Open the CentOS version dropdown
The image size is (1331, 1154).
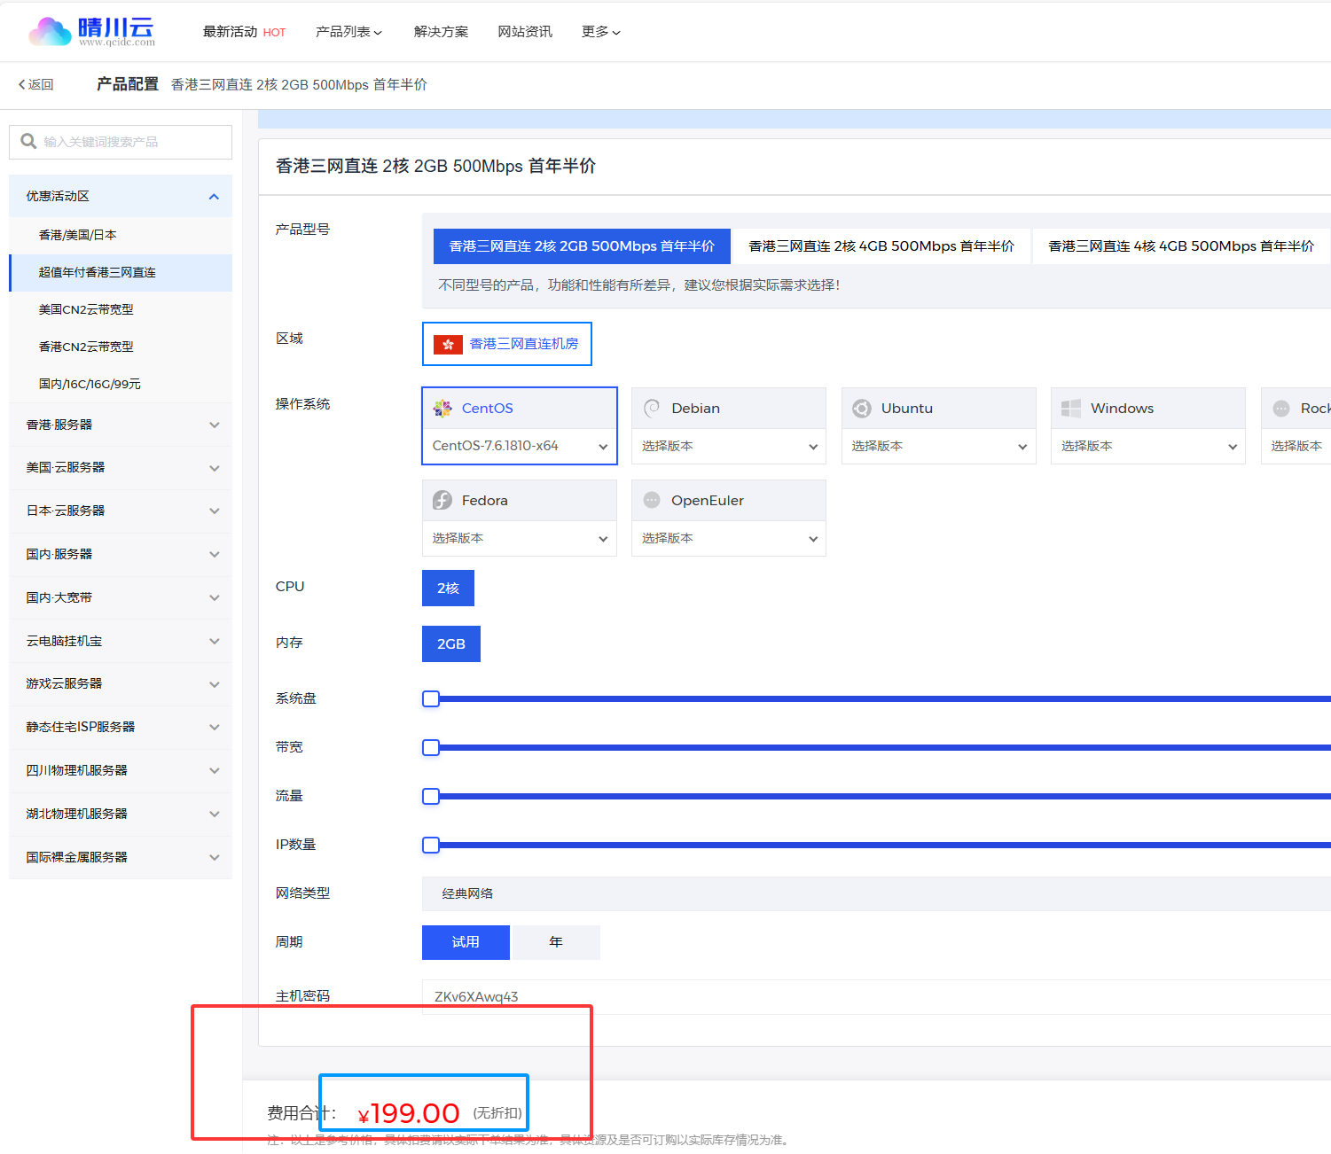point(519,446)
